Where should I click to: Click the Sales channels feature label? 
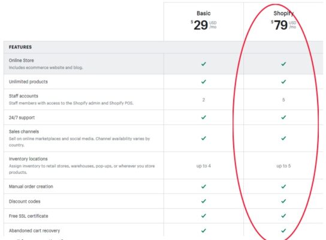click(24, 131)
